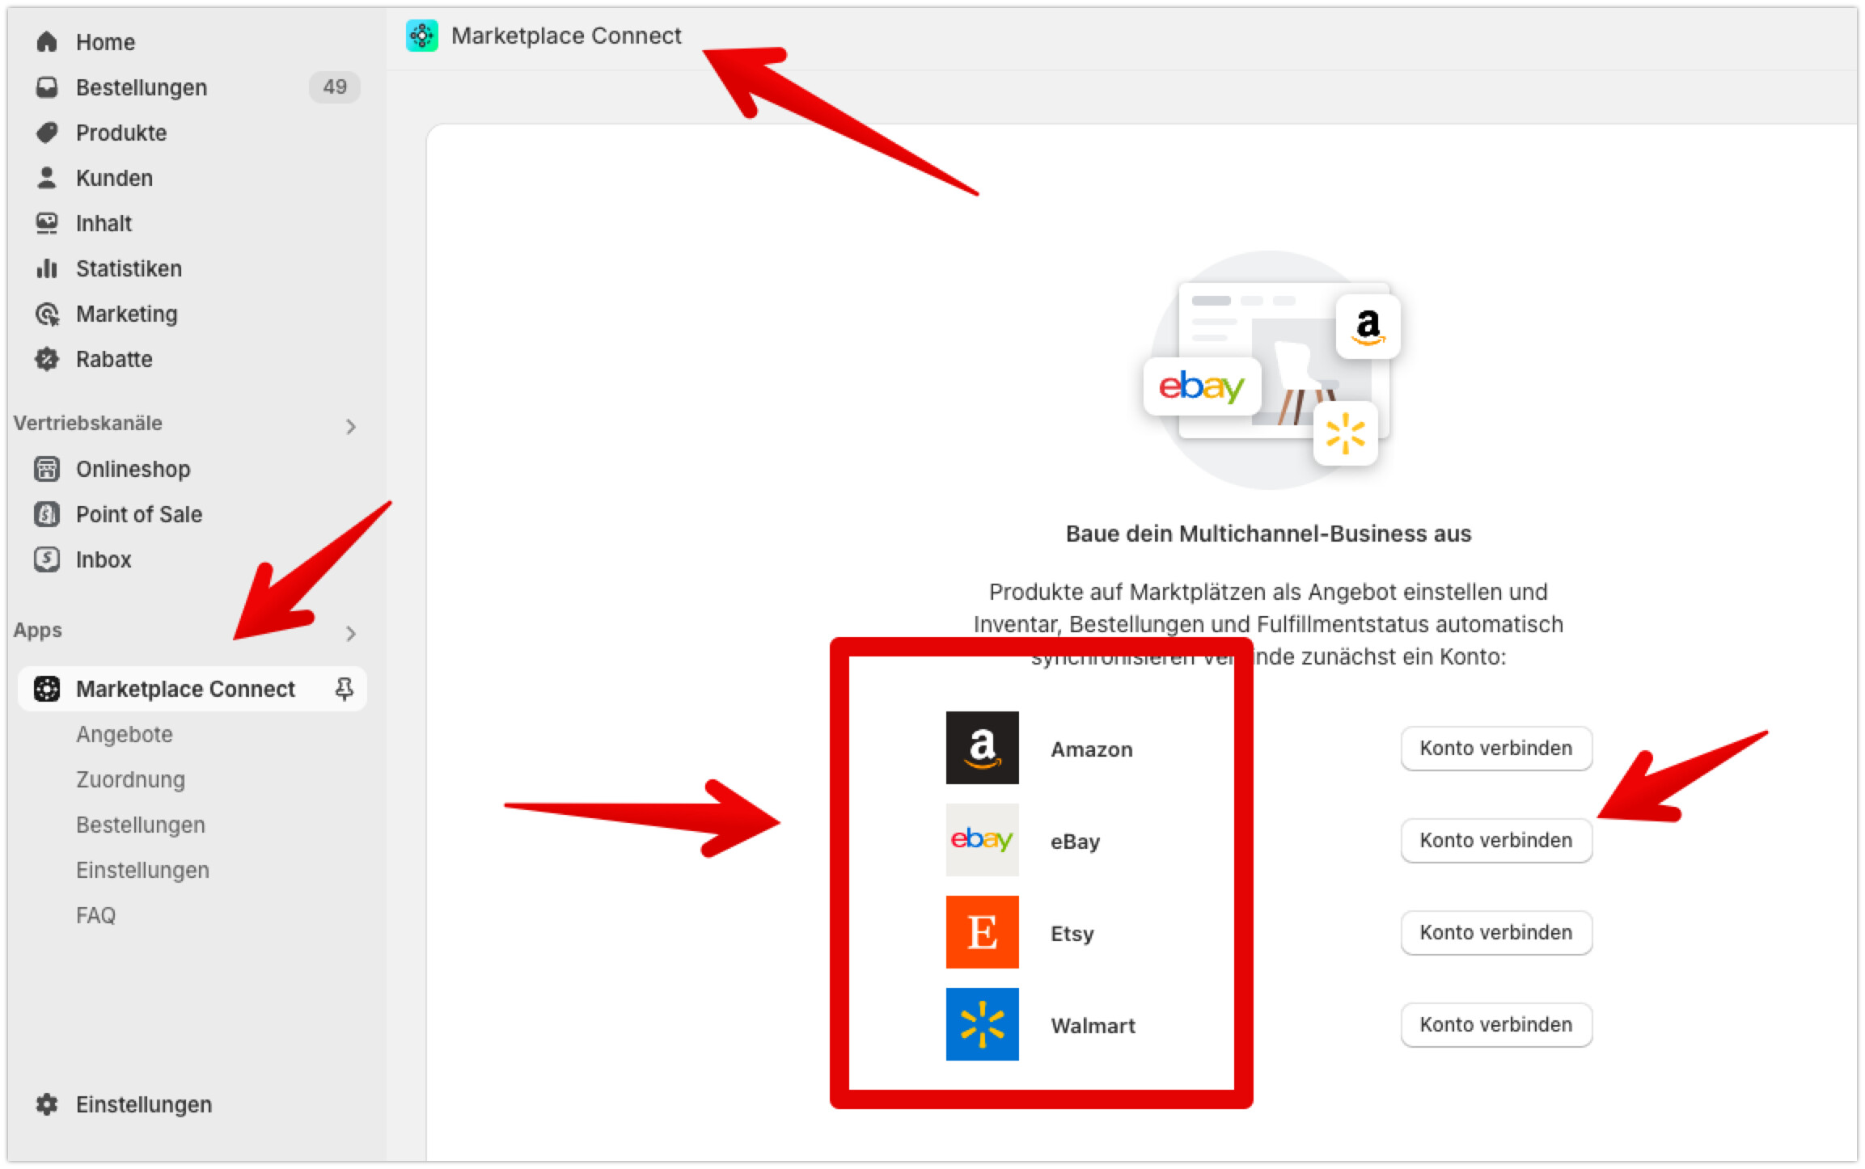Connect the Amazon account with Konto verbinden

pyautogui.click(x=1495, y=748)
